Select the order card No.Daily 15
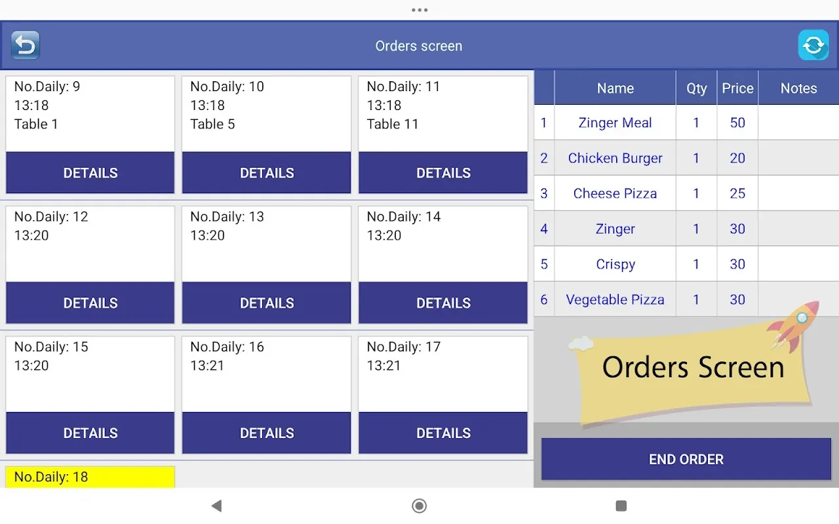 [90, 374]
